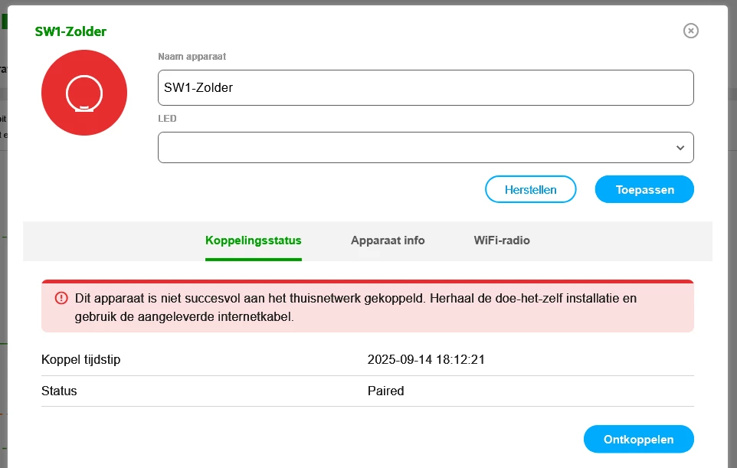Unpair the device using Ontkoppelen
This screenshot has height=468, width=737.
[638, 440]
